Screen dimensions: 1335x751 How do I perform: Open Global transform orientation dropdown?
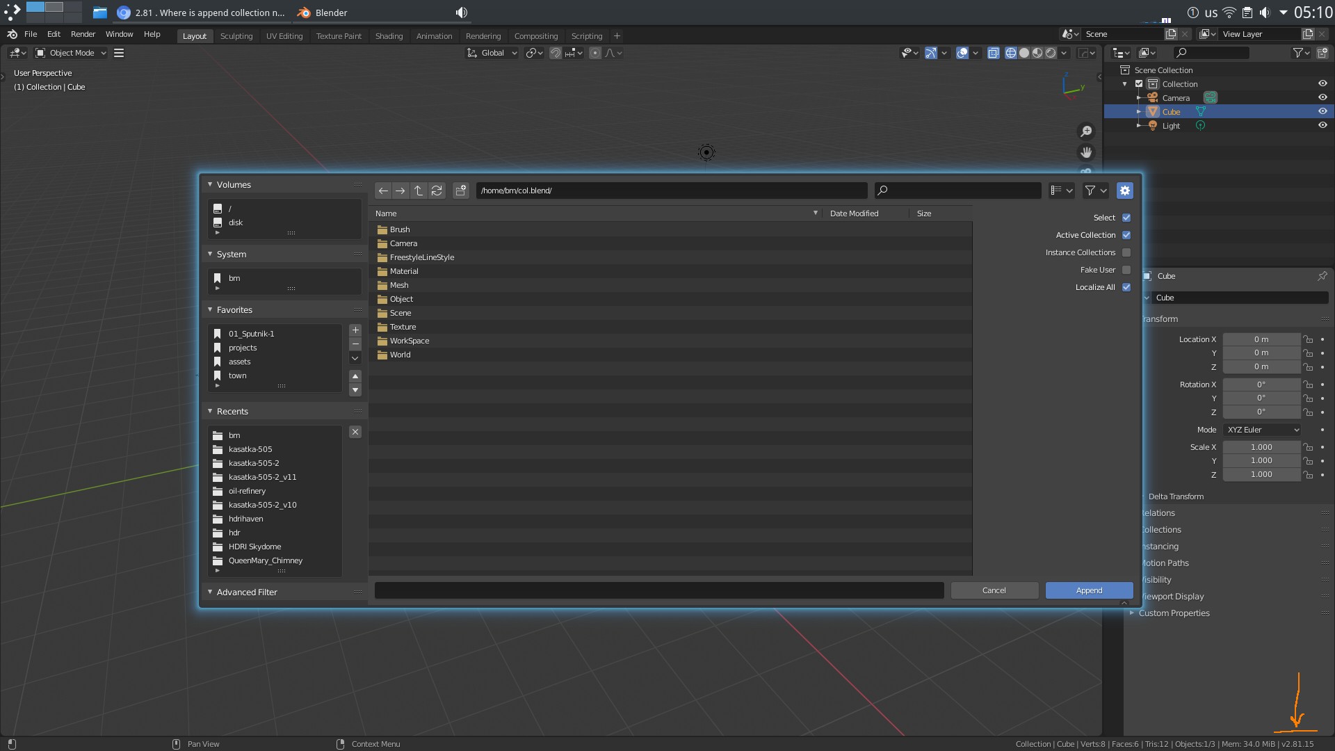point(492,53)
